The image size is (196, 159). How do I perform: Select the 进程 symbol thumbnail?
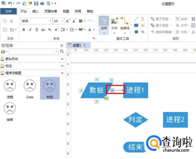coord(10,89)
